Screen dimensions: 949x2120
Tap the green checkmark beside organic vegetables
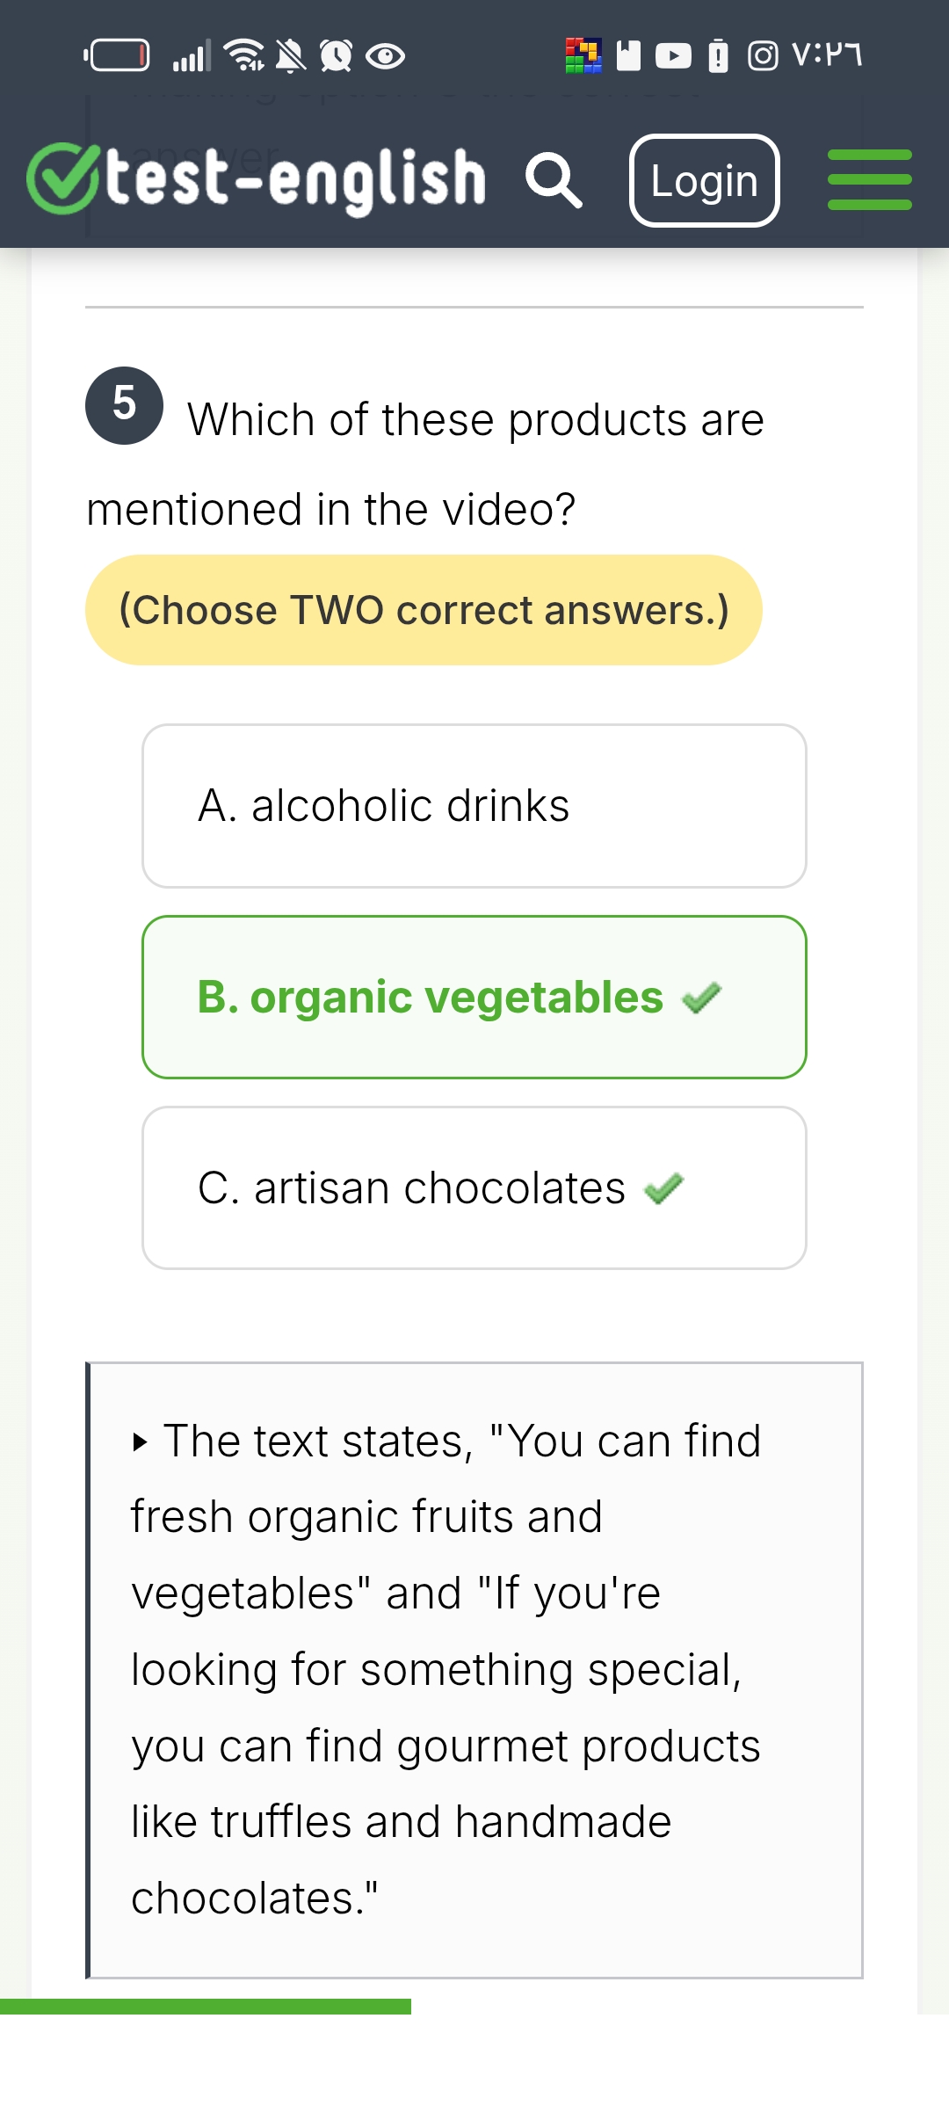tap(701, 998)
